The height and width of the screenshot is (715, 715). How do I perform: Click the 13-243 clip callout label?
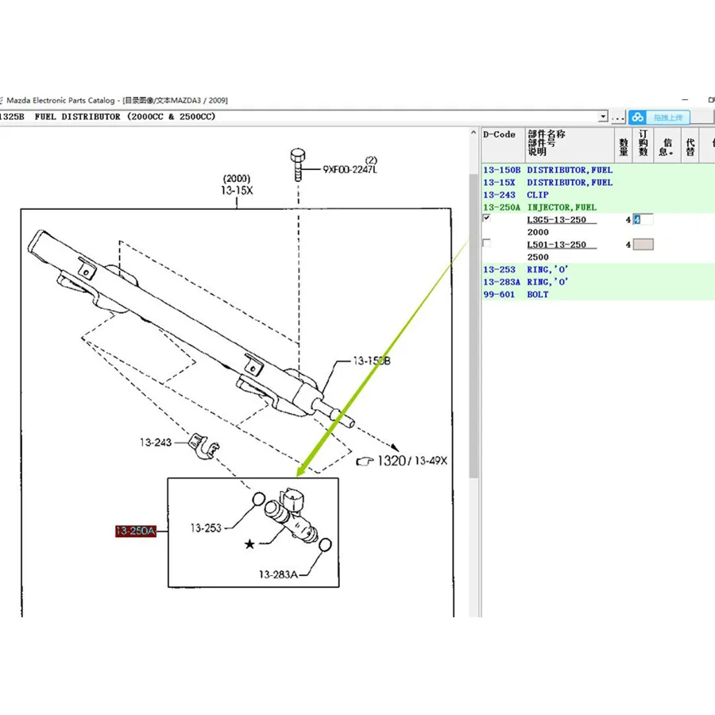click(156, 443)
